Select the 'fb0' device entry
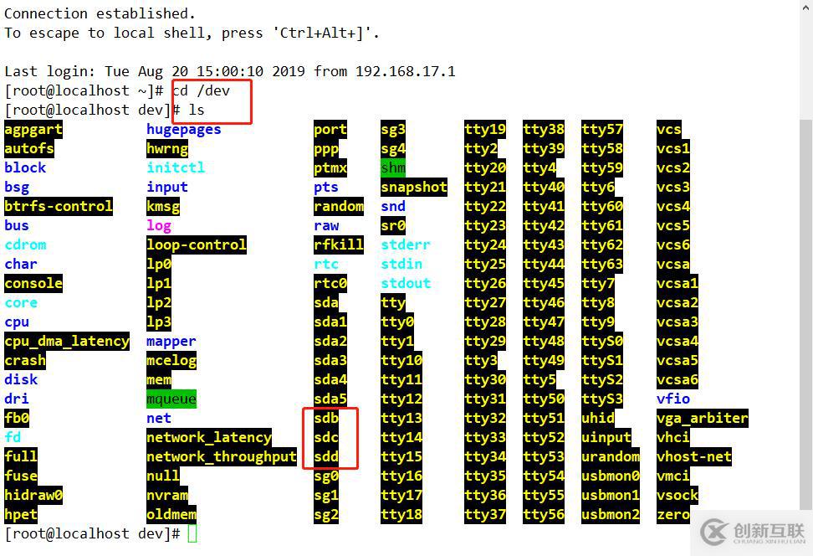Image resolution: width=813 pixels, height=556 pixels. click(x=17, y=418)
